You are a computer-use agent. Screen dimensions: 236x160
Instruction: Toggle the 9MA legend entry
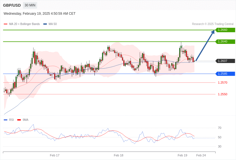(x=23, y=120)
